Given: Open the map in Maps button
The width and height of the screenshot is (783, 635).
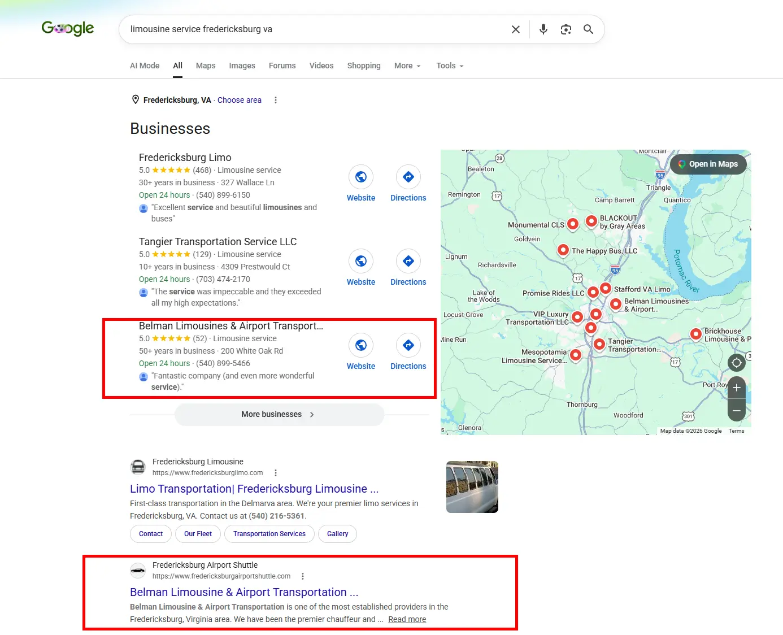Looking at the screenshot, I should tap(708, 164).
